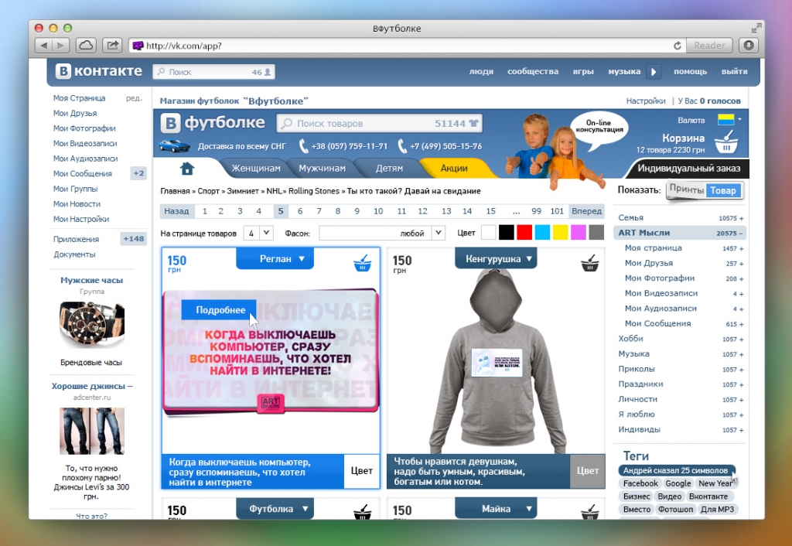The height and width of the screenshot is (546, 792).
Task: Open the Реглан product type dropdown
Action: pyautogui.click(x=275, y=258)
